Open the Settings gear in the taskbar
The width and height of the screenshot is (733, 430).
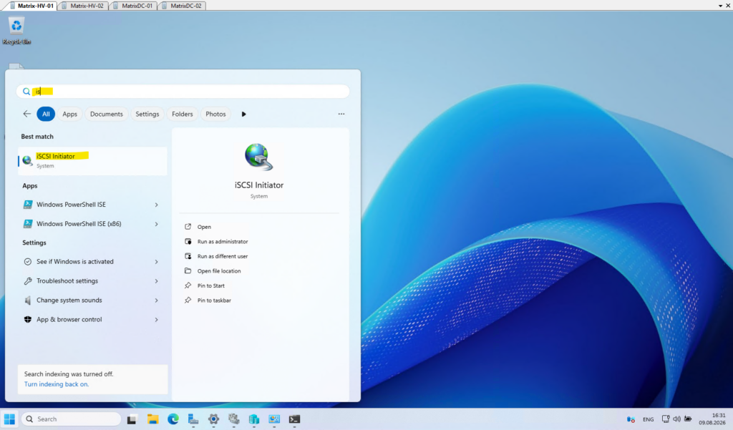pyautogui.click(x=213, y=419)
